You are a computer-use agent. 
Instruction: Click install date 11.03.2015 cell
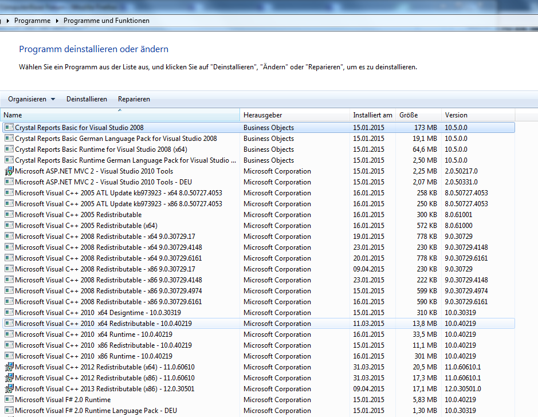(x=368, y=324)
